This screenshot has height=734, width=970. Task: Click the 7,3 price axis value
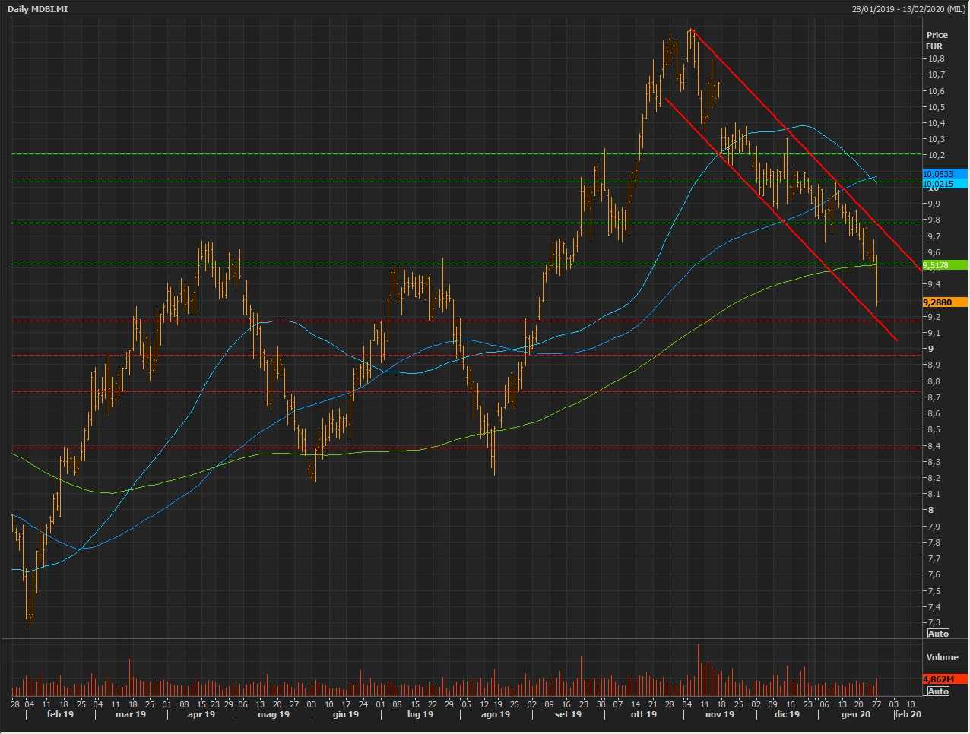[x=934, y=623]
